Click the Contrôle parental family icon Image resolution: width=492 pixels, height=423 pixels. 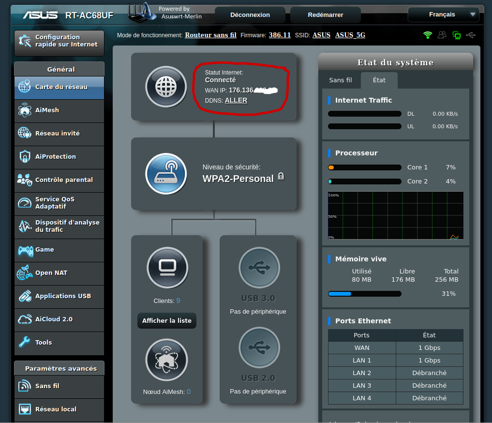[25, 180]
